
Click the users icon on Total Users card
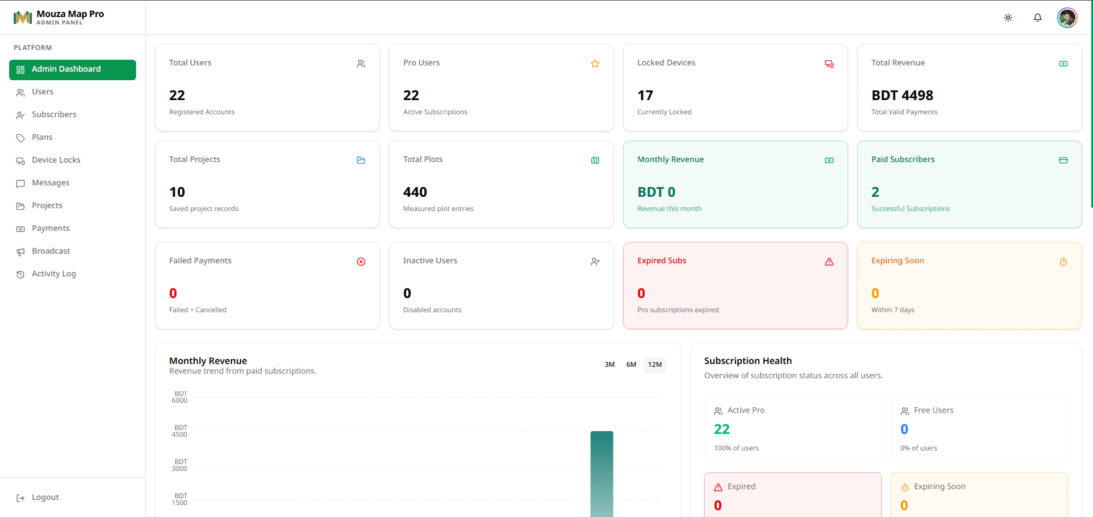[x=361, y=64]
